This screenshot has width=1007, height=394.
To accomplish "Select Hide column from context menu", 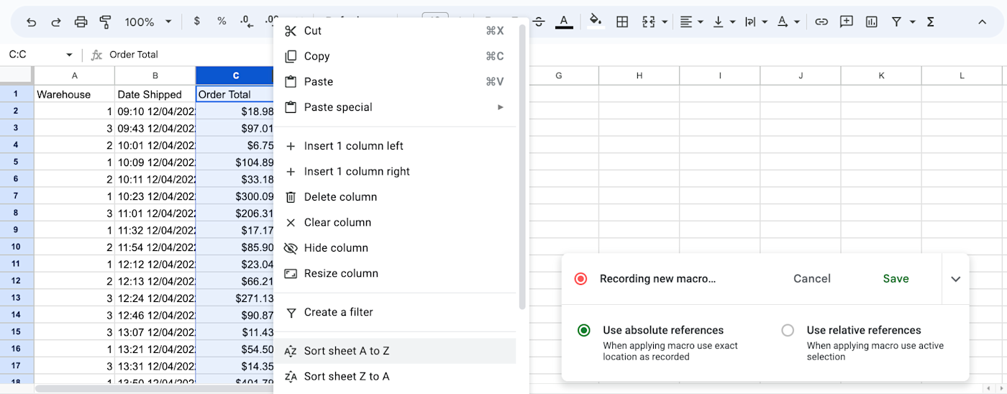I will pyautogui.click(x=336, y=248).
